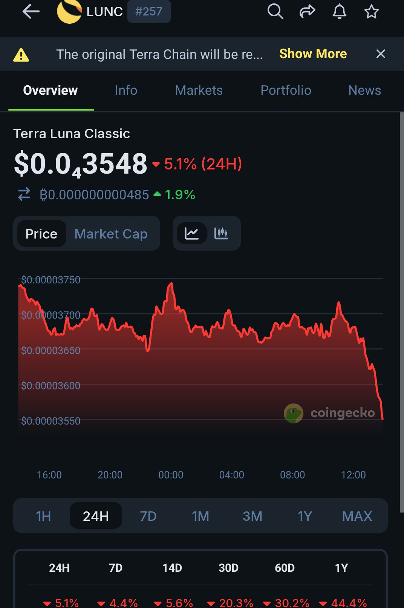The width and height of the screenshot is (404, 608).
Task: Select the 1H chart range
Action: tap(43, 516)
